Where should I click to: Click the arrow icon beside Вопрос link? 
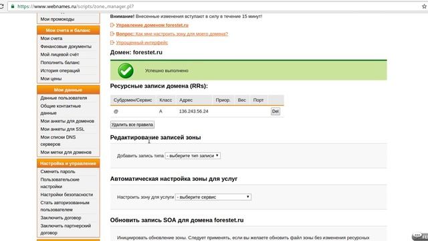click(112, 34)
